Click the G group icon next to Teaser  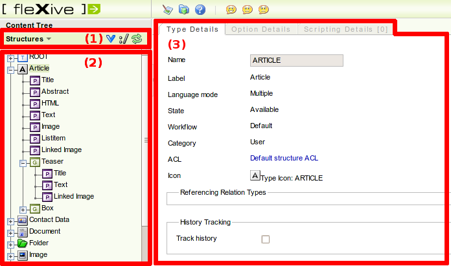pos(35,162)
